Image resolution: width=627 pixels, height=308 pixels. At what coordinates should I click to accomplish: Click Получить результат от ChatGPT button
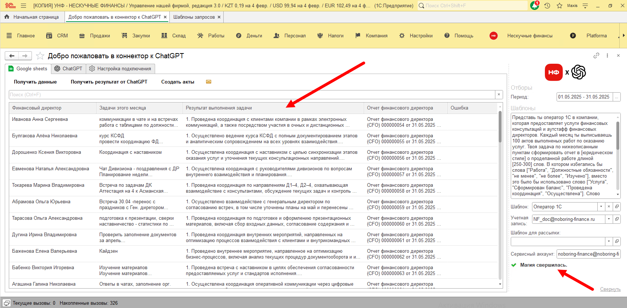(109, 82)
